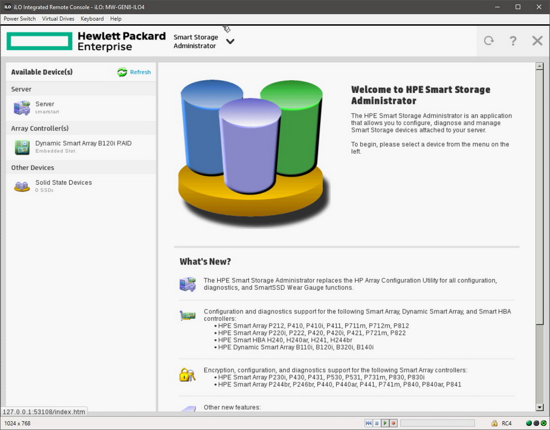
Task: Click the 127.0.0.1:53108/index.htm status text
Action: click(44, 412)
